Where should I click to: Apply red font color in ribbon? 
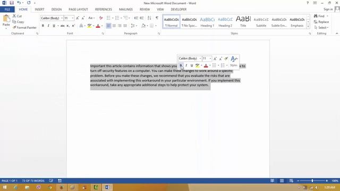pos(98,26)
